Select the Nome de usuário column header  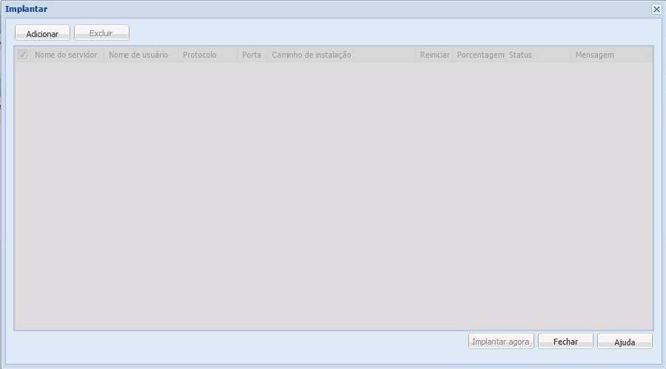click(141, 55)
